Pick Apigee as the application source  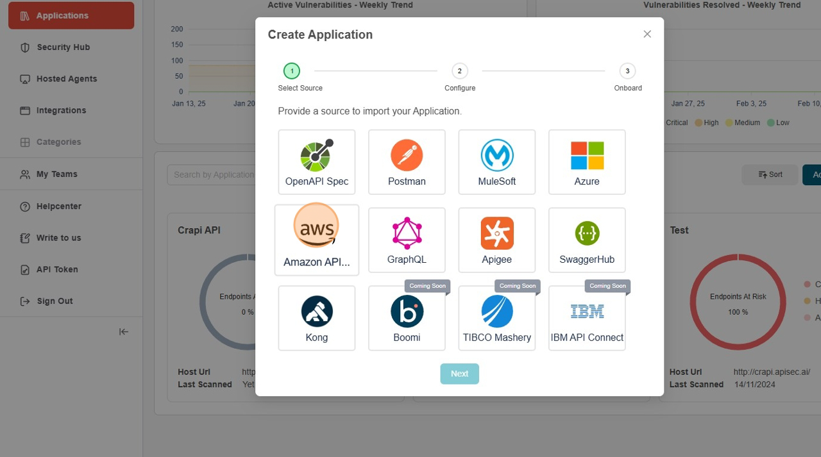[496, 239]
